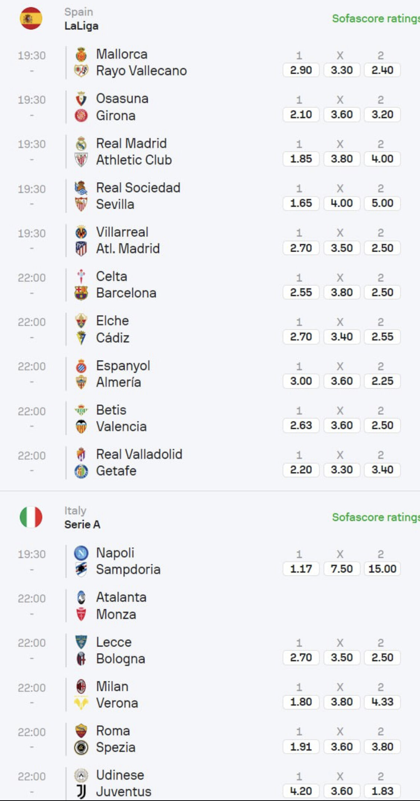Select draw odds 4.00 for Real Sociedad–Sevilla

tap(342, 203)
